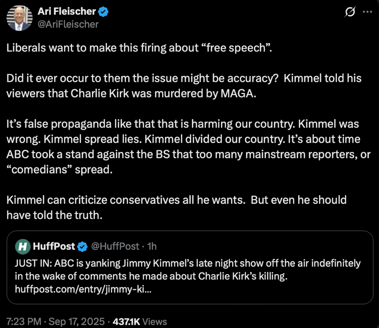Screen dimensions: 379x328
Task: Open the quoted "JUST IN: ABC is yanking" post
Action: (x=187, y=270)
